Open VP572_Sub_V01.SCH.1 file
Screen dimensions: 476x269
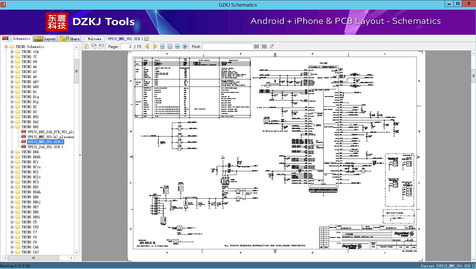(x=45, y=147)
